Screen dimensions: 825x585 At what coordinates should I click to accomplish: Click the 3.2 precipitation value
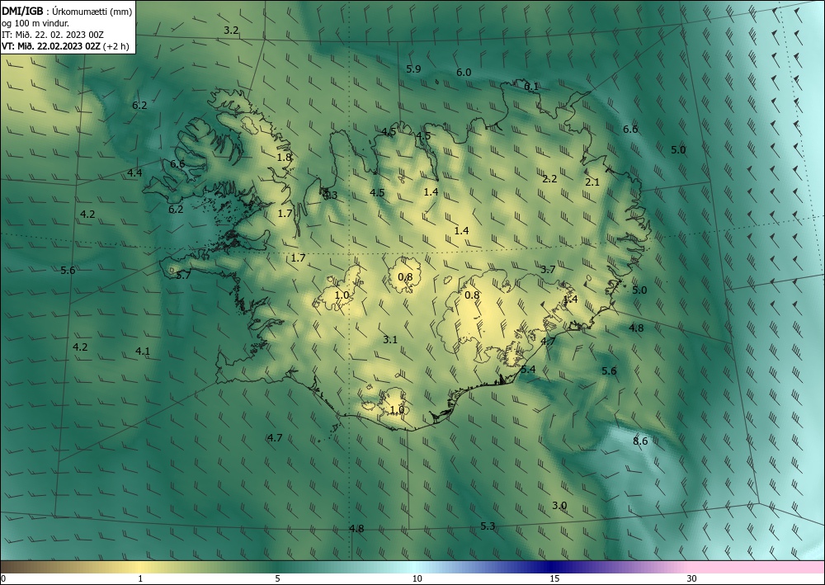point(231,31)
